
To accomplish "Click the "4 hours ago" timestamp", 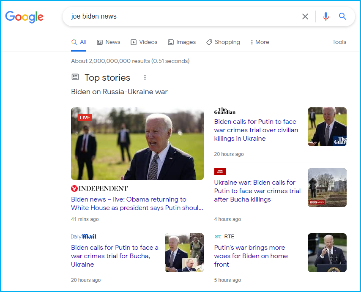I will [x=227, y=219].
